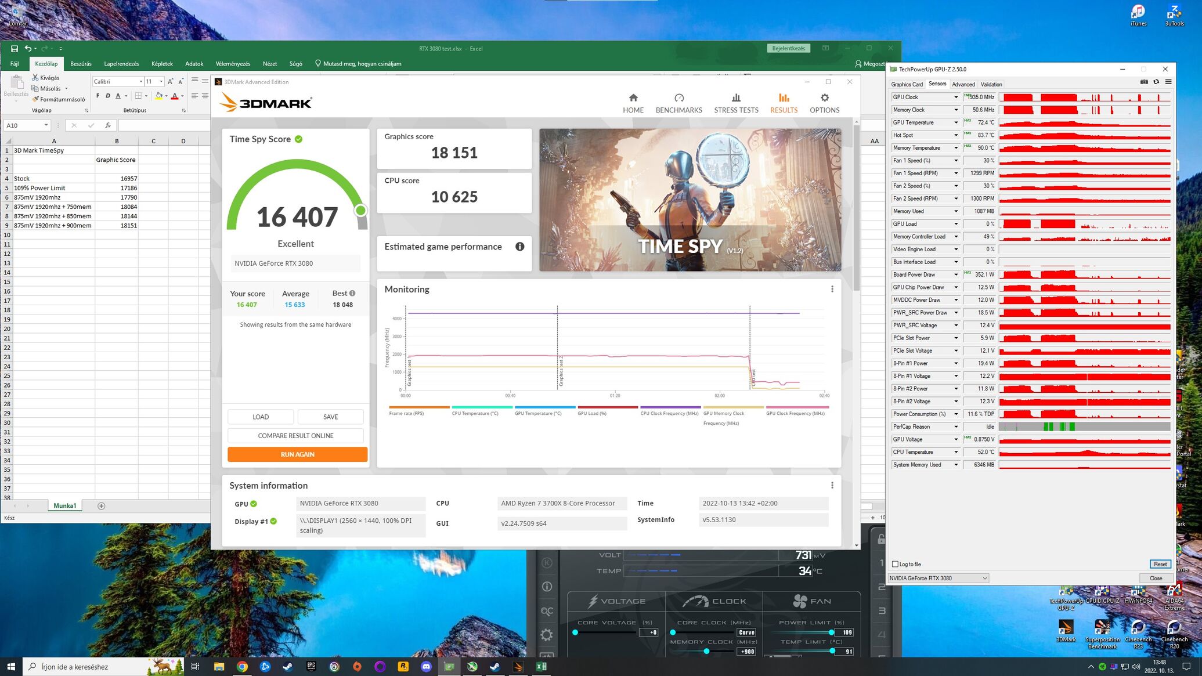Open 3DMark Stress Tests section

[736, 103]
